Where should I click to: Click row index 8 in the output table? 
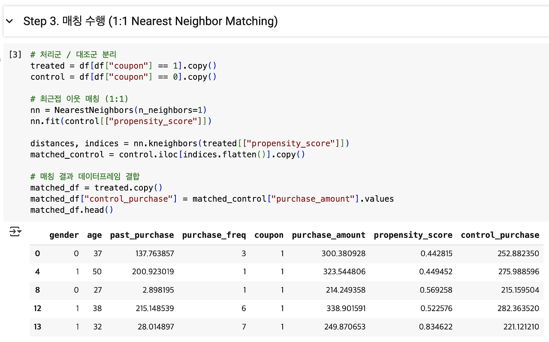point(37,290)
